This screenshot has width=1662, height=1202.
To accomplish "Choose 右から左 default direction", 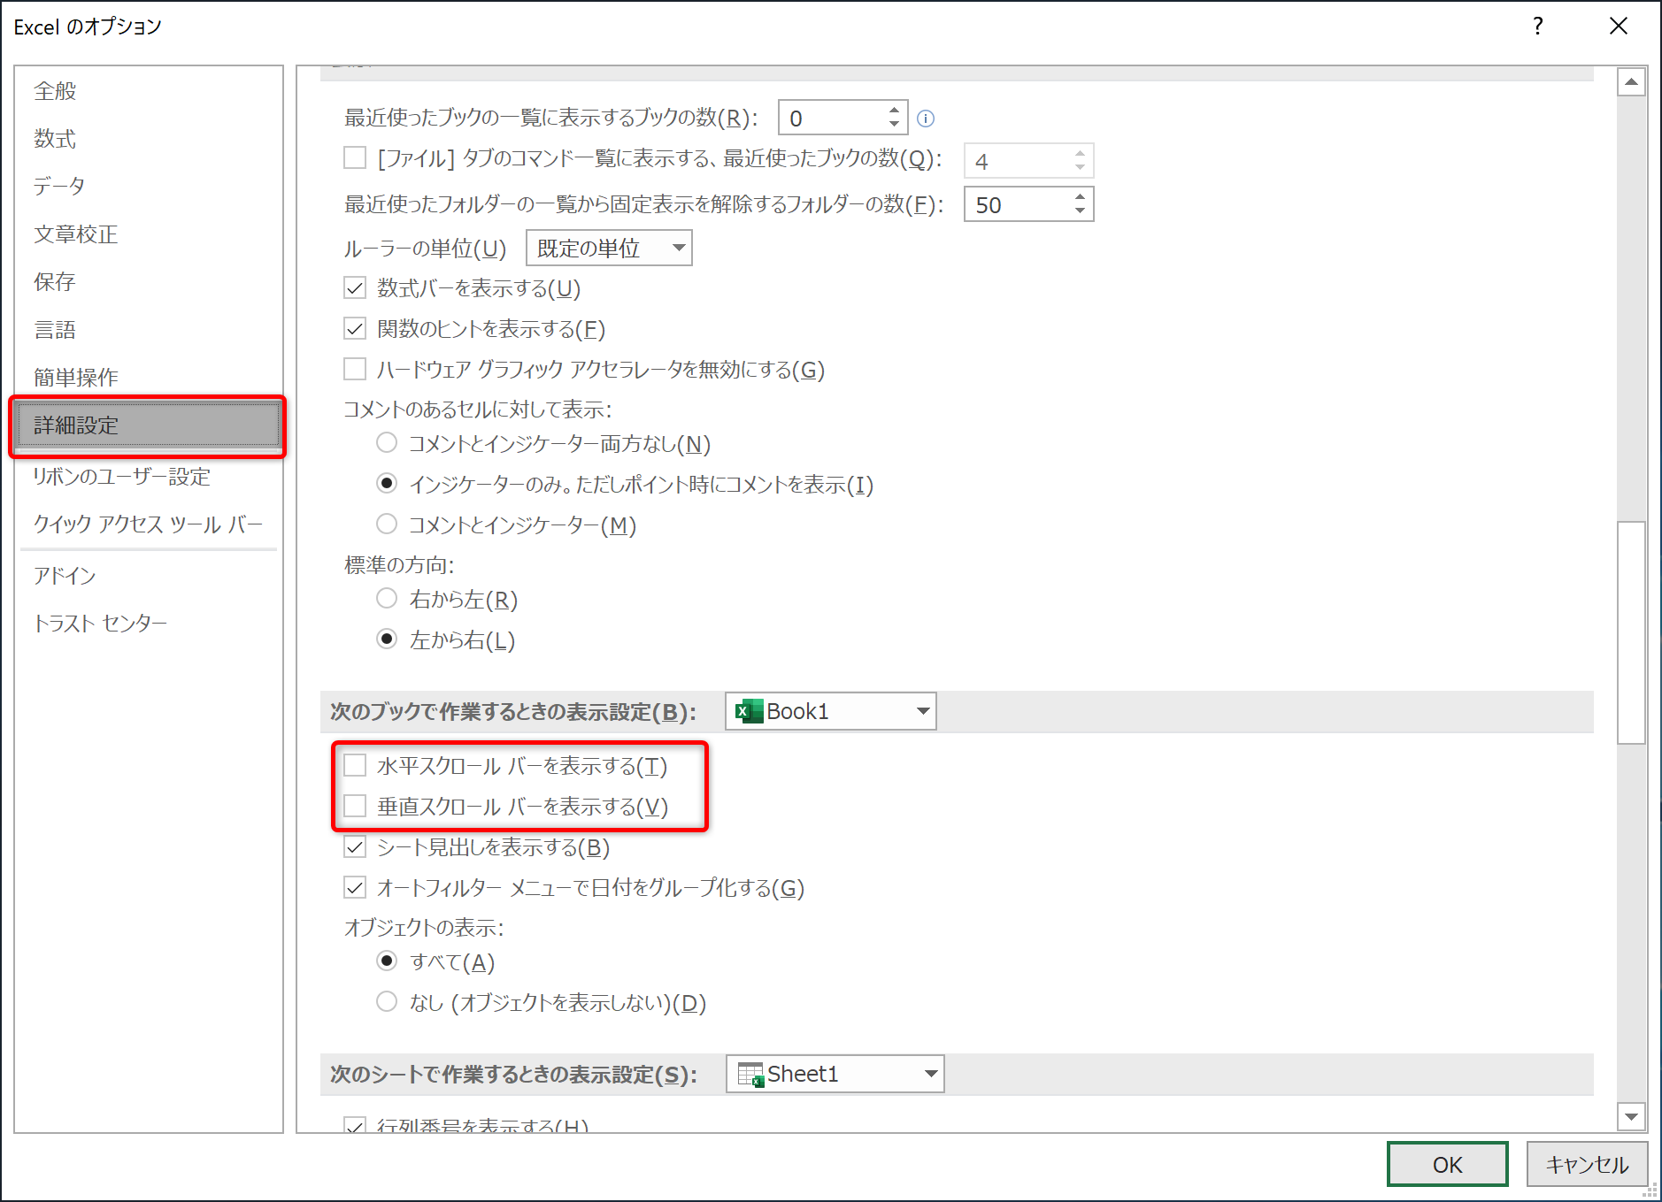I will click(387, 599).
